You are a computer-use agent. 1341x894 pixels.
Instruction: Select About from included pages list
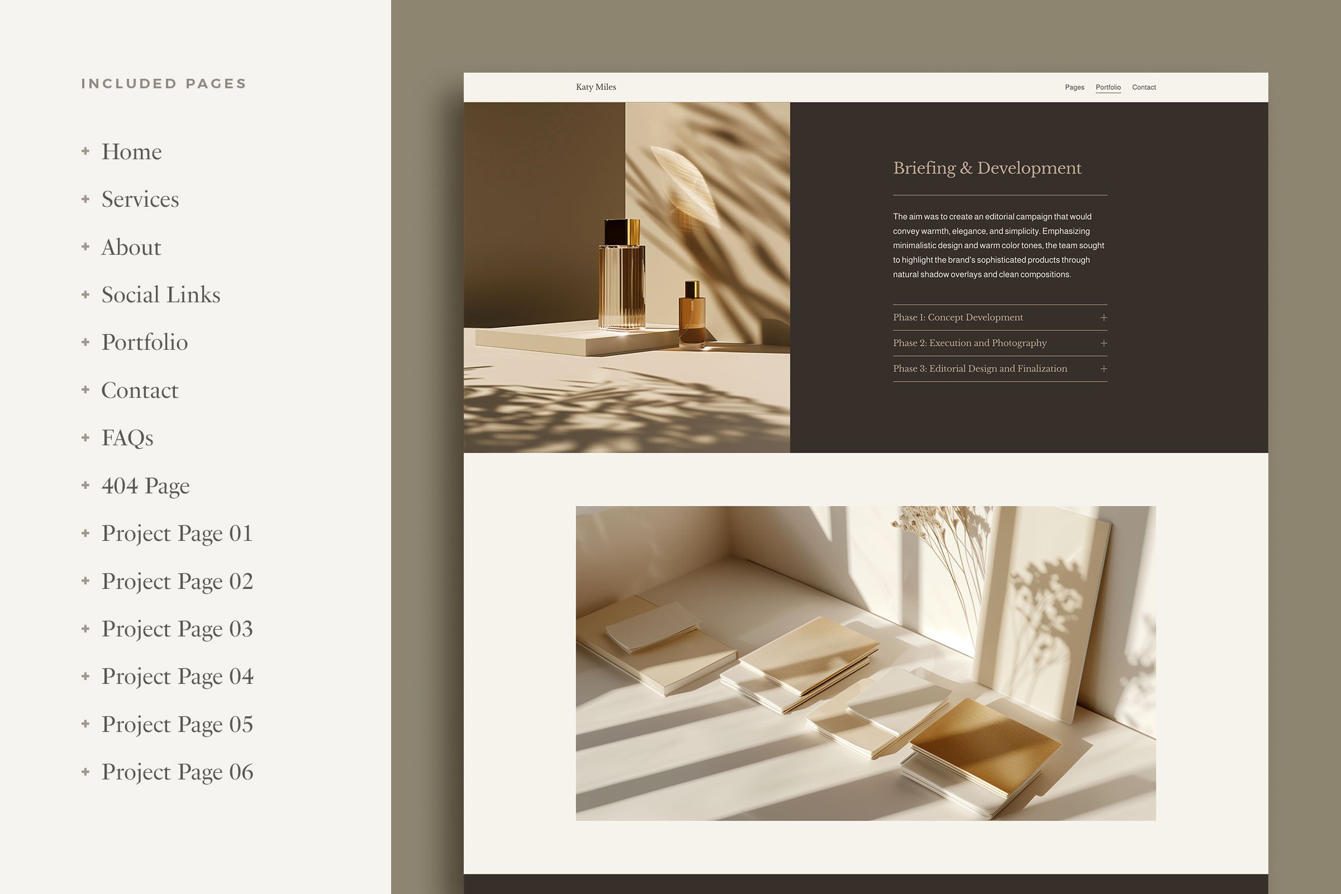(131, 248)
